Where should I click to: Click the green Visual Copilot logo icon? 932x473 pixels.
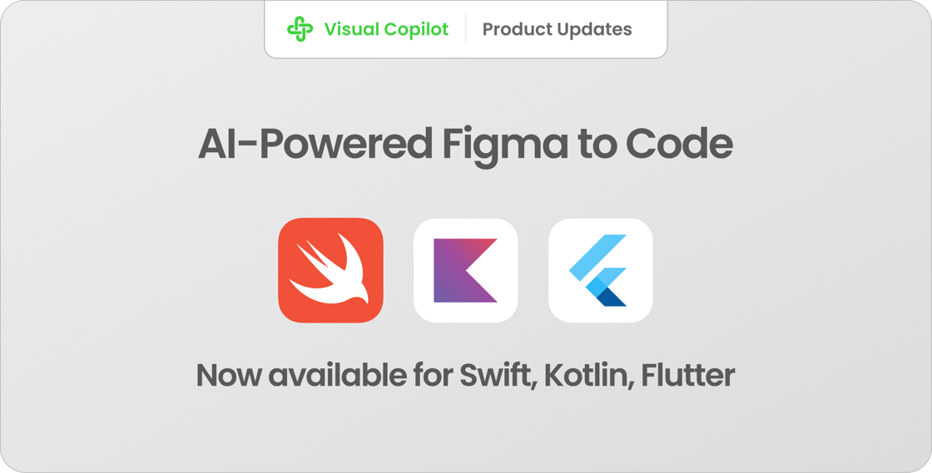point(300,29)
